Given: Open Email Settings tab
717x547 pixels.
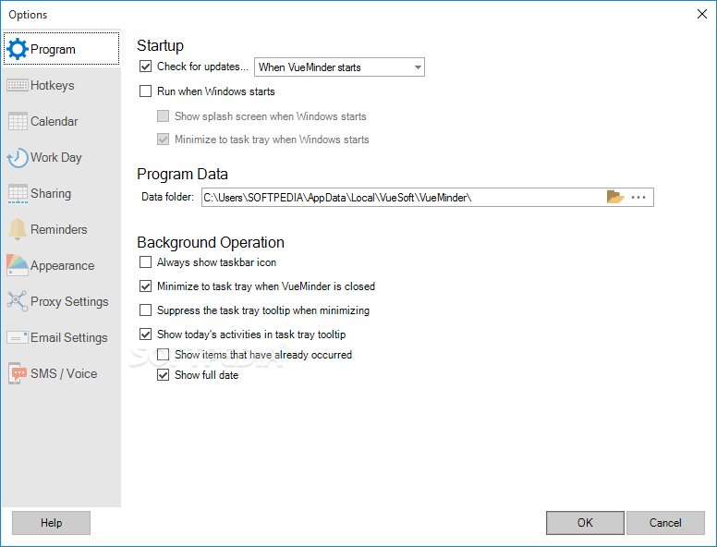Looking at the screenshot, I should [61, 337].
